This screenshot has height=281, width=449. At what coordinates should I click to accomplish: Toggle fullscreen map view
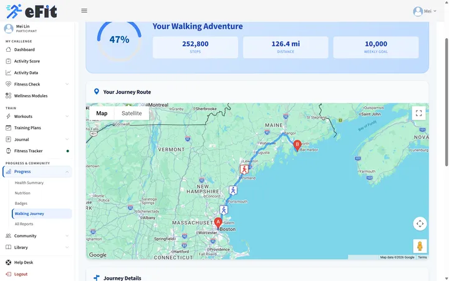coord(418,113)
